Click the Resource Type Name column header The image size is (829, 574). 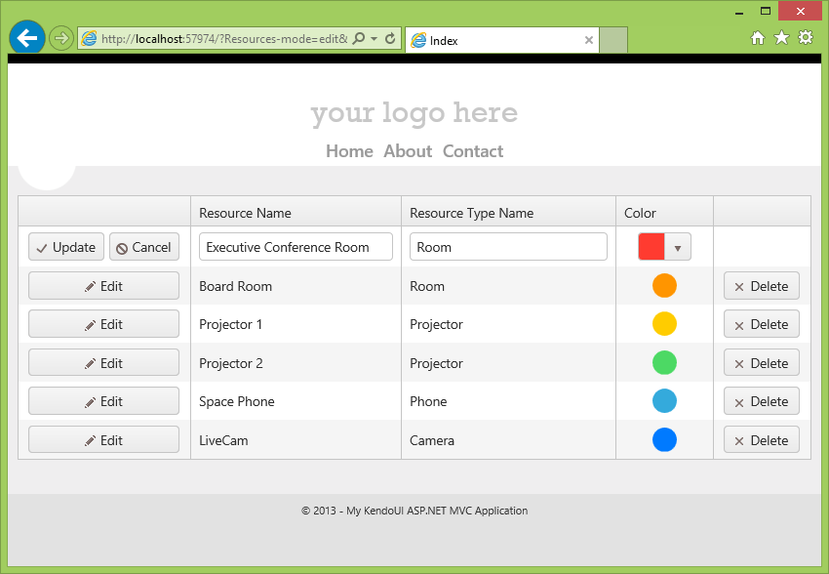coord(508,213)
